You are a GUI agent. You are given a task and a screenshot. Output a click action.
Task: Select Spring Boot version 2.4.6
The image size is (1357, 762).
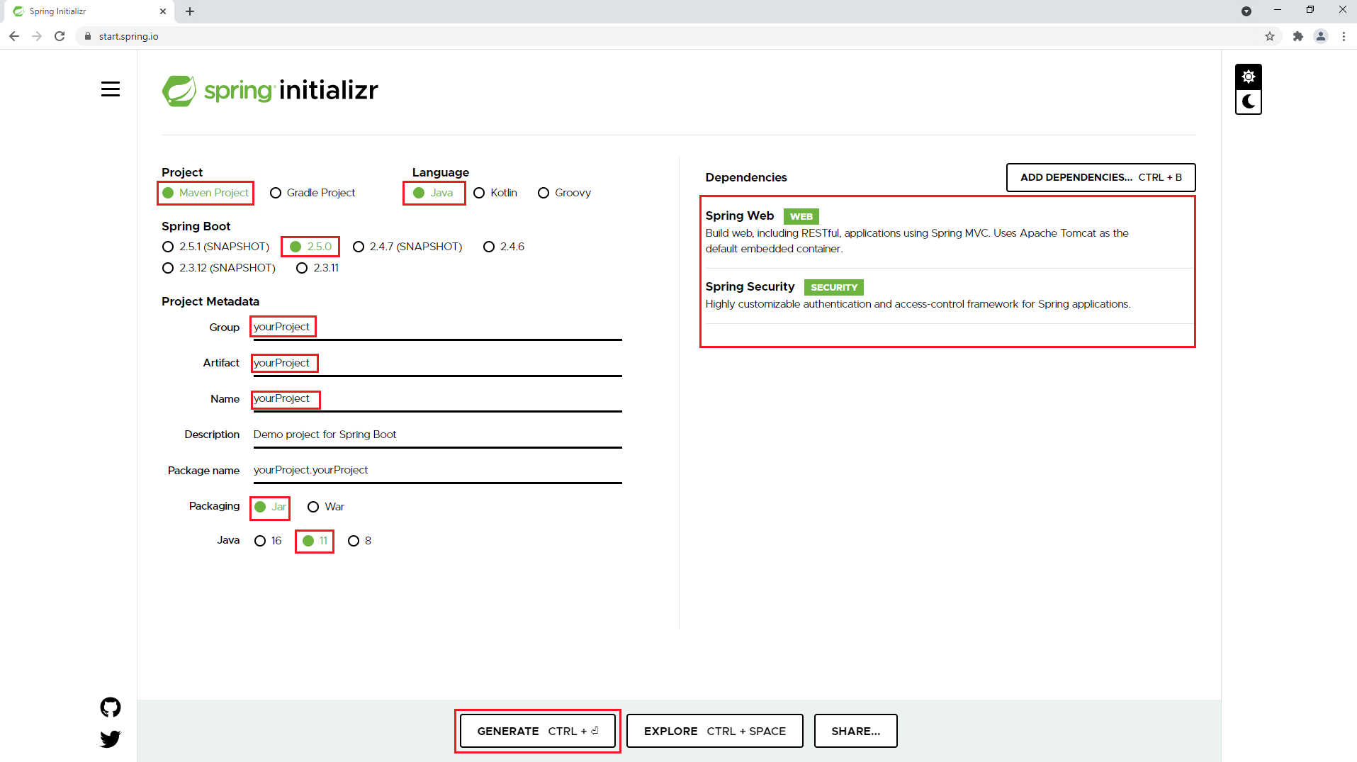coord(504,247)
